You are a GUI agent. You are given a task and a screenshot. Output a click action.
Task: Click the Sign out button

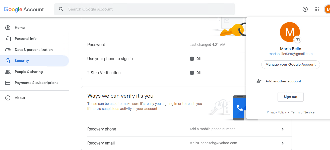pyautogui.click(x=291, y=97)
